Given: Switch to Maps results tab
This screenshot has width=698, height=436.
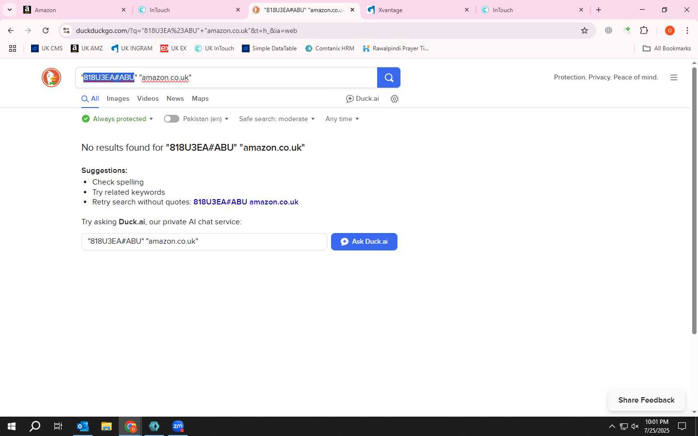Looking at the screenshot, I should tap(200, 99).
